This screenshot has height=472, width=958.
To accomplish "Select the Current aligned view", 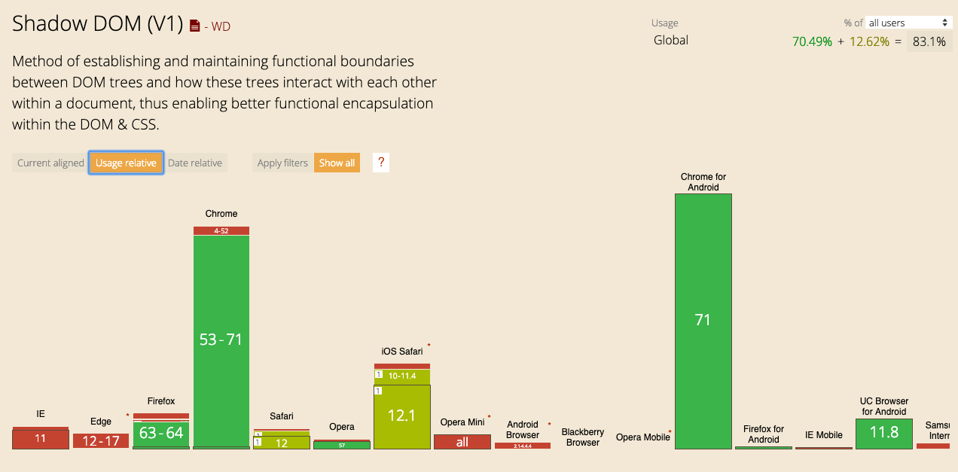I will (x=50, y=163).
